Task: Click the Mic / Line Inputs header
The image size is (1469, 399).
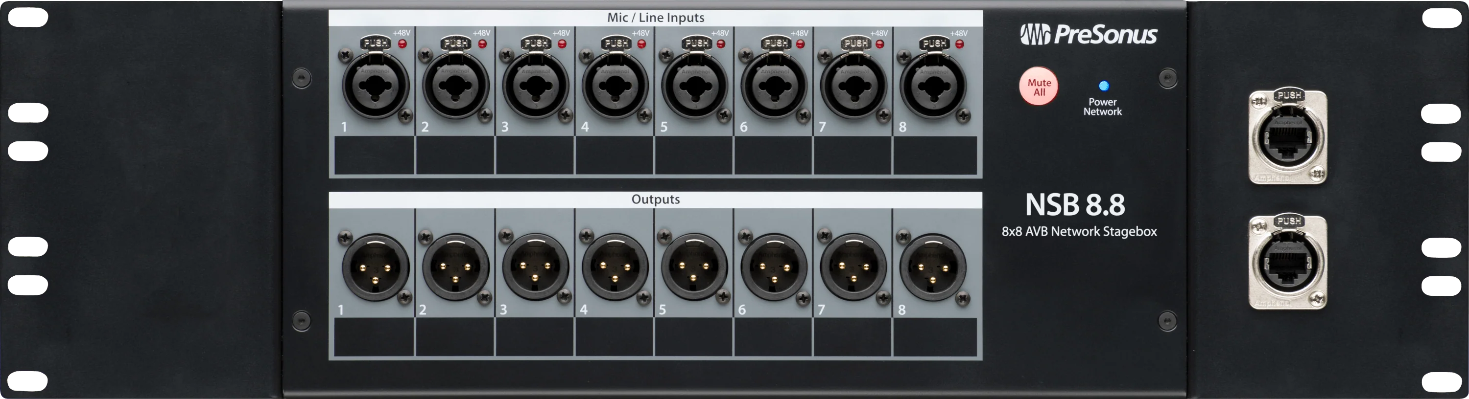Action: point(655,18)
